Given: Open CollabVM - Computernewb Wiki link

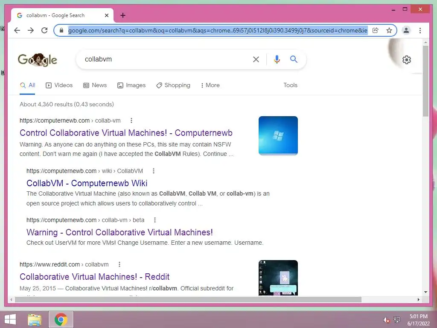Looking at the screenshot, I should coord(87,183).
